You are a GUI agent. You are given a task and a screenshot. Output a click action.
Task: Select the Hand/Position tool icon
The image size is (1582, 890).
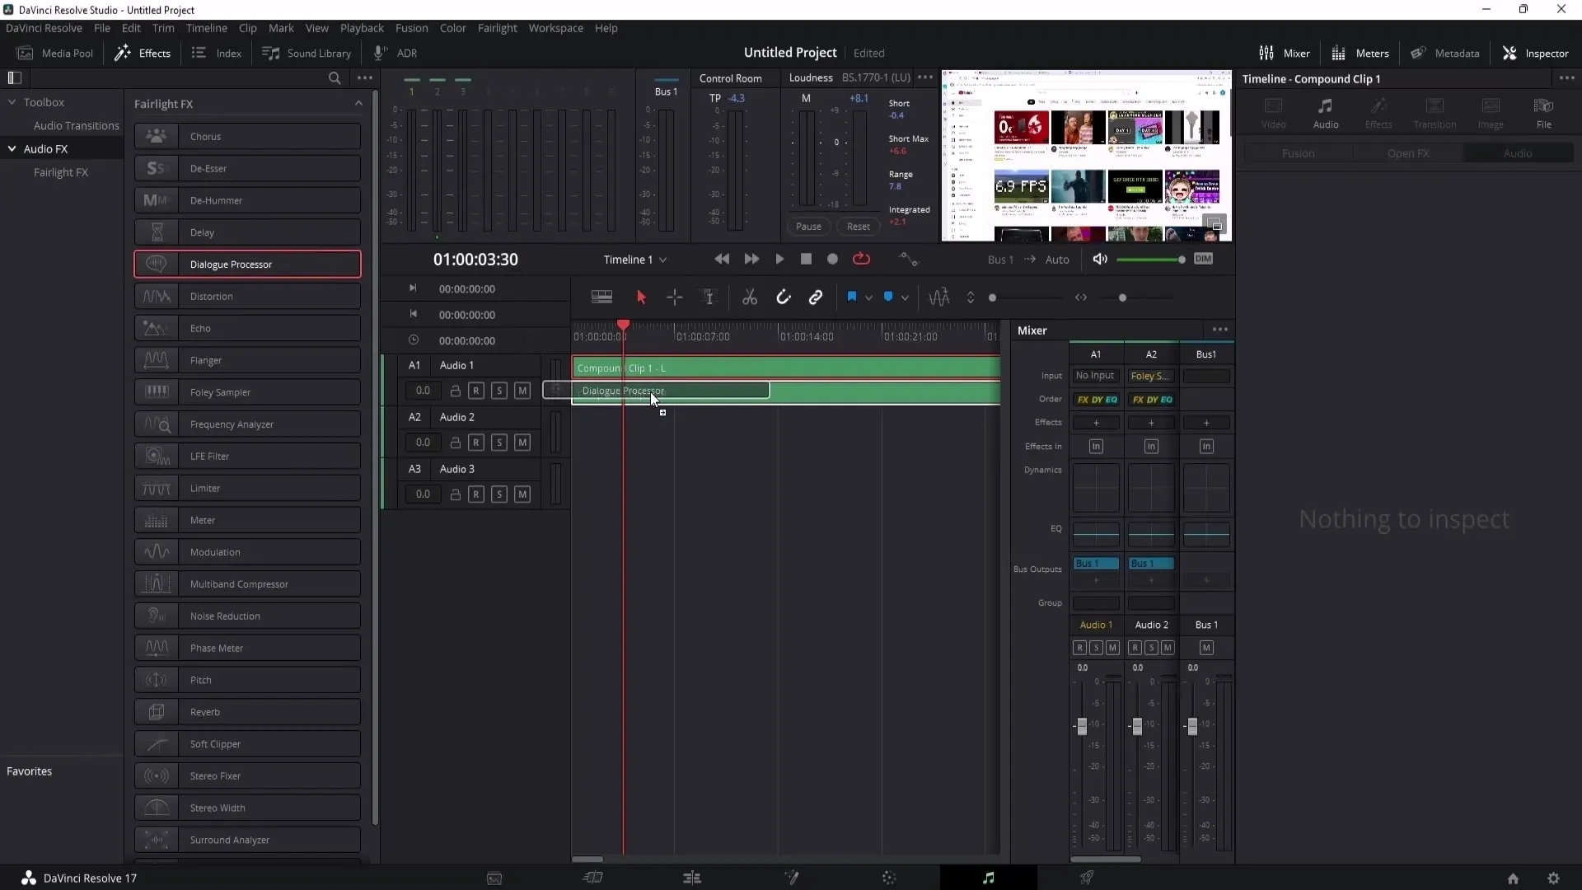(x=674, y=297)
